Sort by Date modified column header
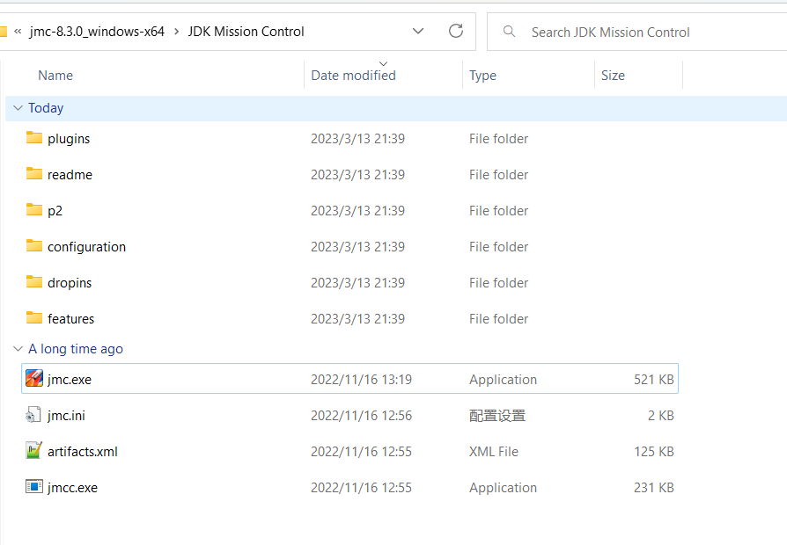The image size is (787, 545). point(353,76)
